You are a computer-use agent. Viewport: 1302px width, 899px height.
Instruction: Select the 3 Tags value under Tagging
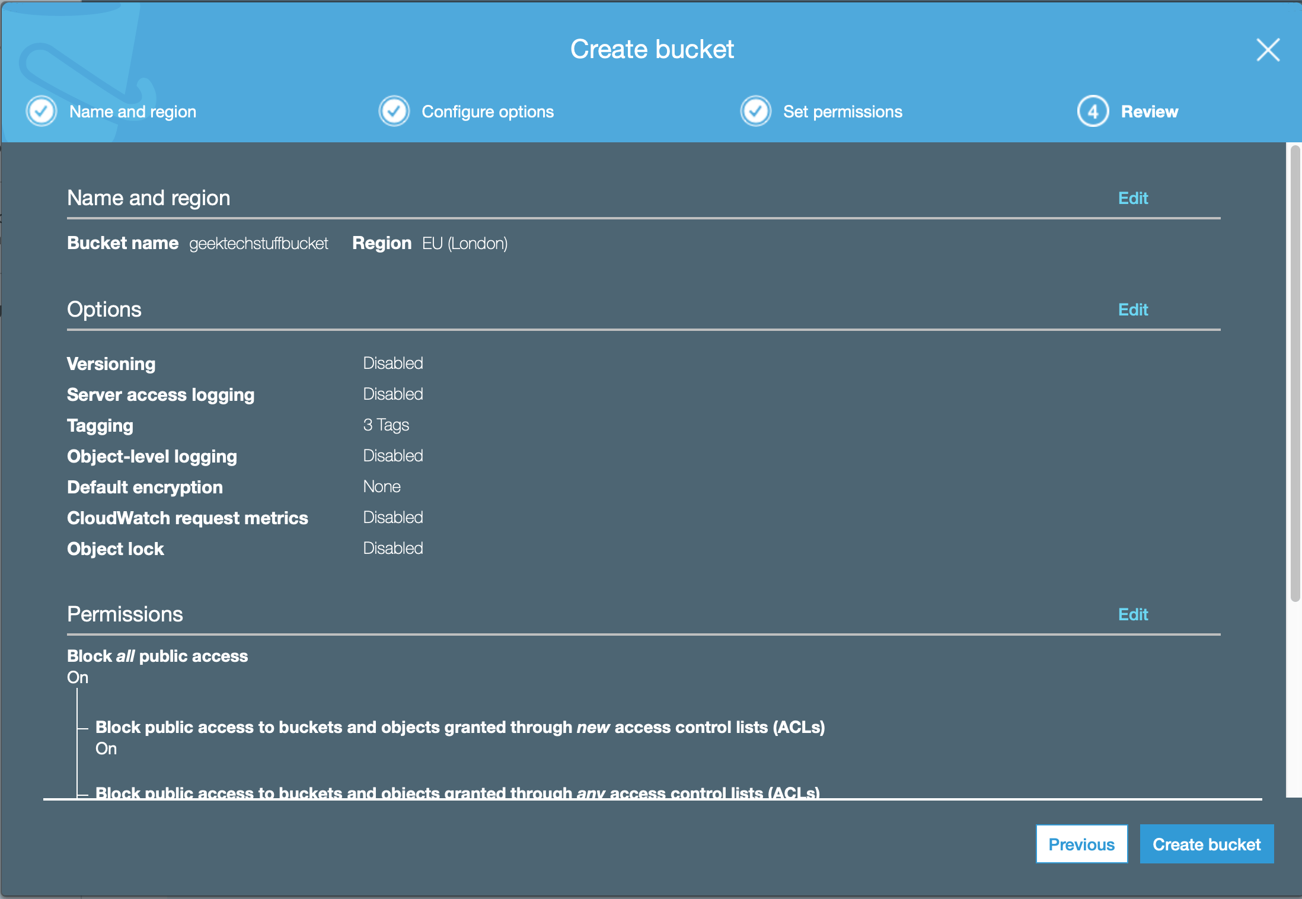[x=385, y=425]
